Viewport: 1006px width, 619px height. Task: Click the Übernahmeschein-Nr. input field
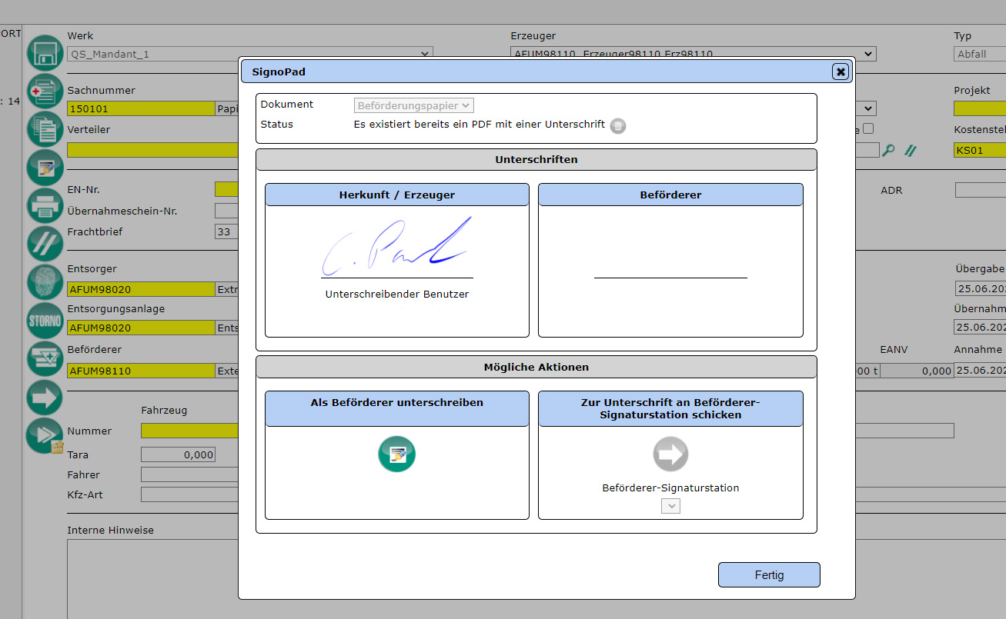pyautogui.click(x=226, y=211)
